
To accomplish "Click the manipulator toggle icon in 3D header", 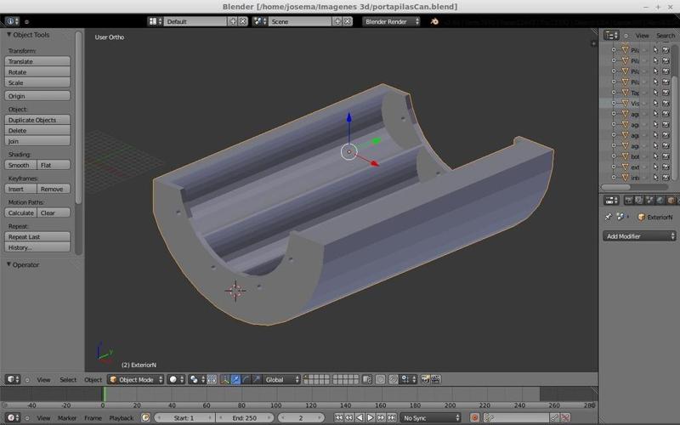I will (225, 379).
